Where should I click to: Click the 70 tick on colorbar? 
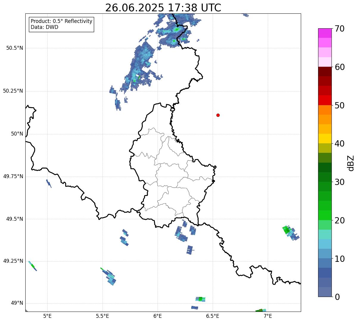[340, 29]
